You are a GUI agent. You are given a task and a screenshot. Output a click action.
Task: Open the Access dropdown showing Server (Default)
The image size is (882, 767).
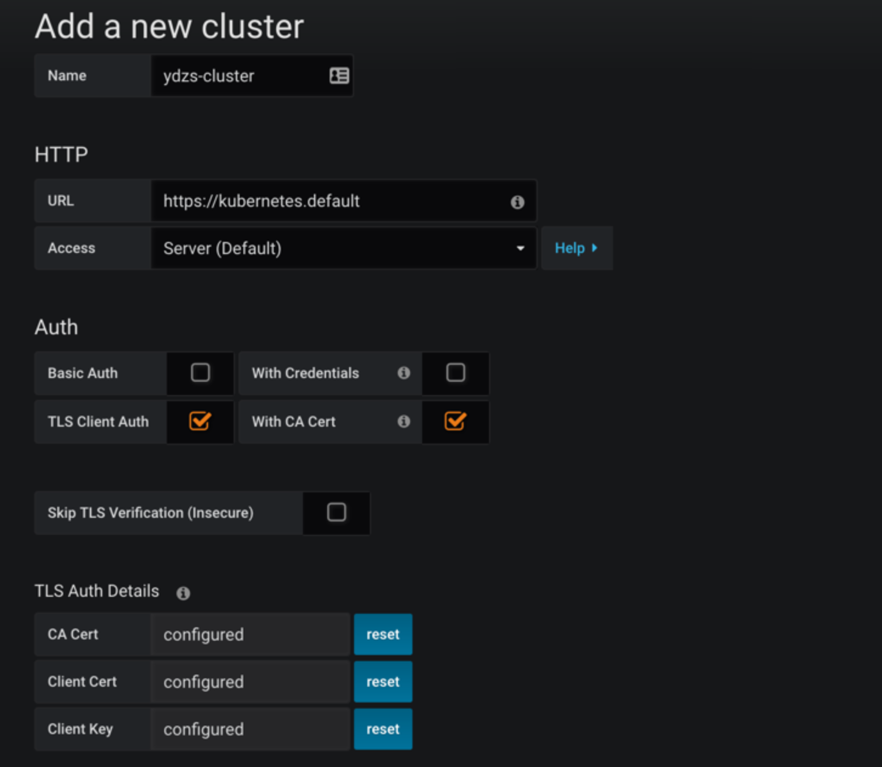click(344, 248)
